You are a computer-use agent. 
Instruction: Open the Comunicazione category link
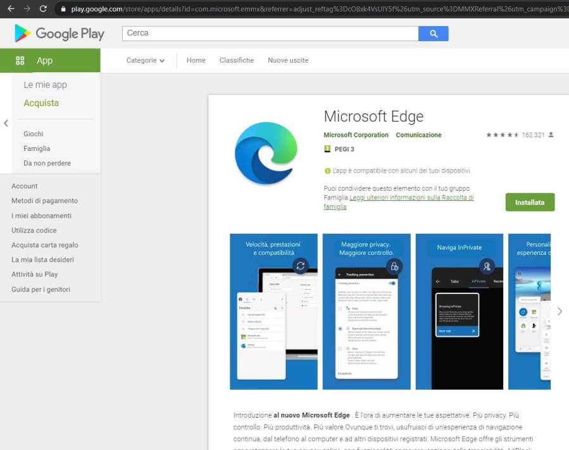click(x=418, y=135)
